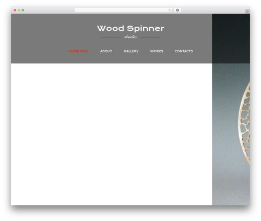Click the browser address bar
This screenshot has width=261, height=221.
click(123, 10)
